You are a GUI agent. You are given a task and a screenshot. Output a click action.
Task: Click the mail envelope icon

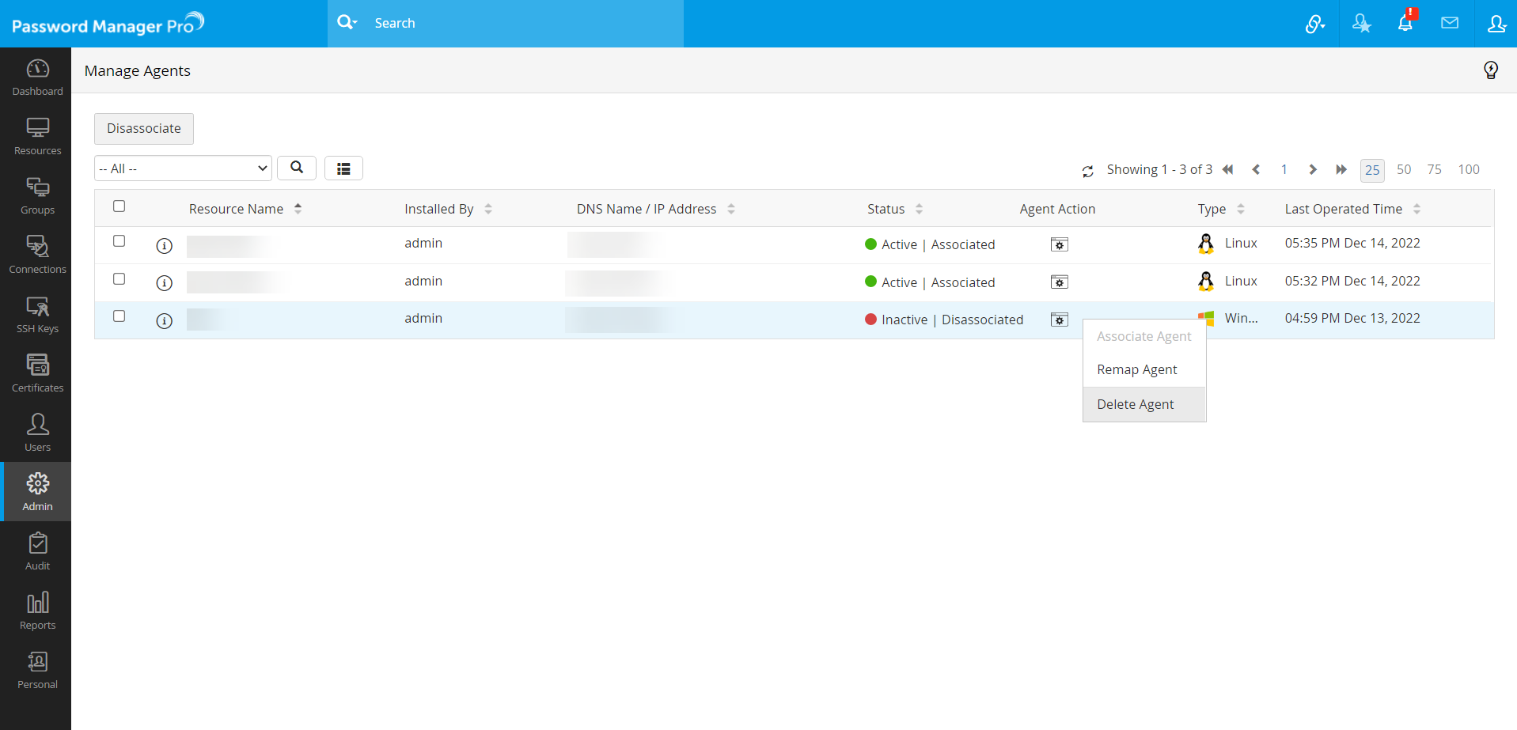(1449, 23)
